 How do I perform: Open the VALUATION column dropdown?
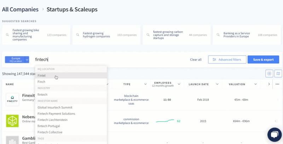(x=255, y=84)
